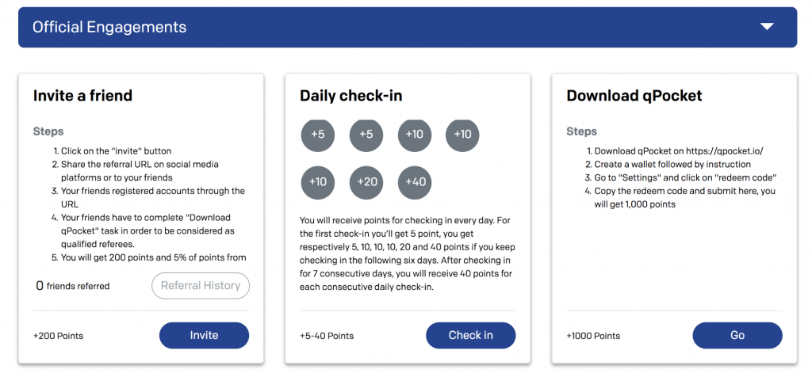Click the Download qPocket heading

tap(634, 96)
